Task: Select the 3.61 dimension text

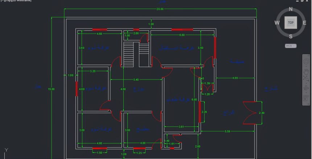Action: 181,127
